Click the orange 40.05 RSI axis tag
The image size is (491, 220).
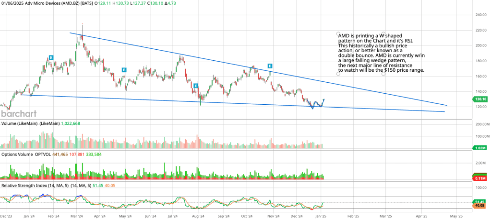point(479,206)
